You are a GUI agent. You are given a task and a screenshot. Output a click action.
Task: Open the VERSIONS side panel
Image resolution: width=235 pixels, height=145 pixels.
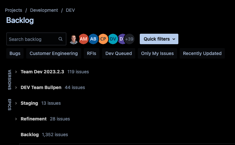tap(9, 80)
